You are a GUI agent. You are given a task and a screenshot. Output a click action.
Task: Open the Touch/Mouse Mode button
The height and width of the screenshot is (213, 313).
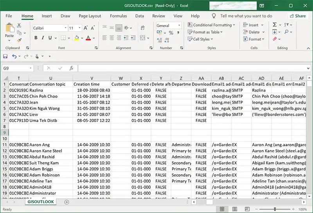click(37, 56)
